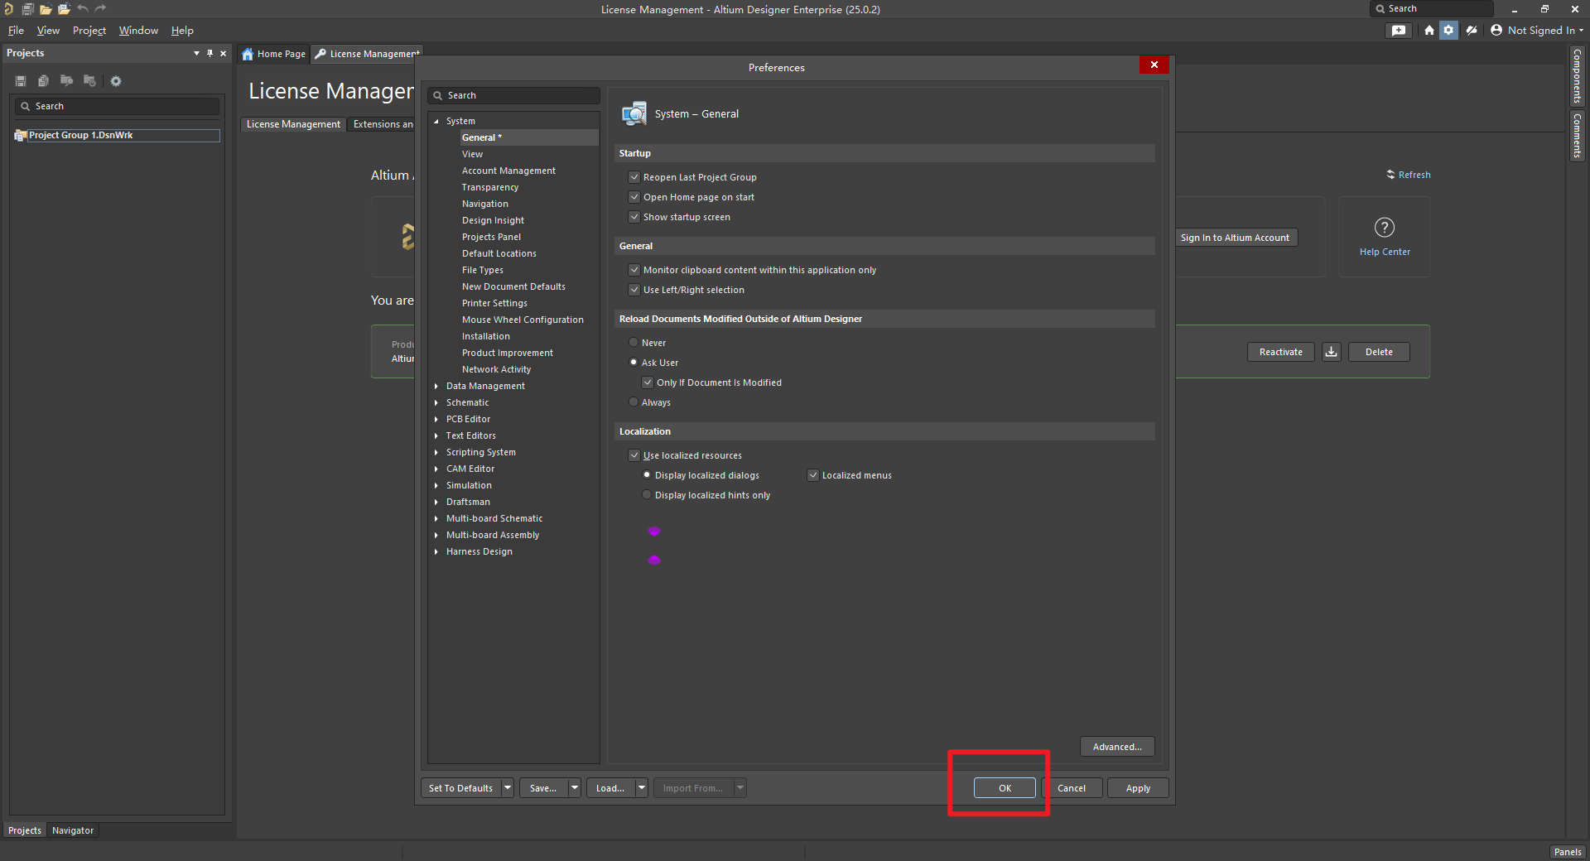Click the Open Document folder icon in title bar
The width and height of the screenshot is (1590, 861).
click(46, 9)
